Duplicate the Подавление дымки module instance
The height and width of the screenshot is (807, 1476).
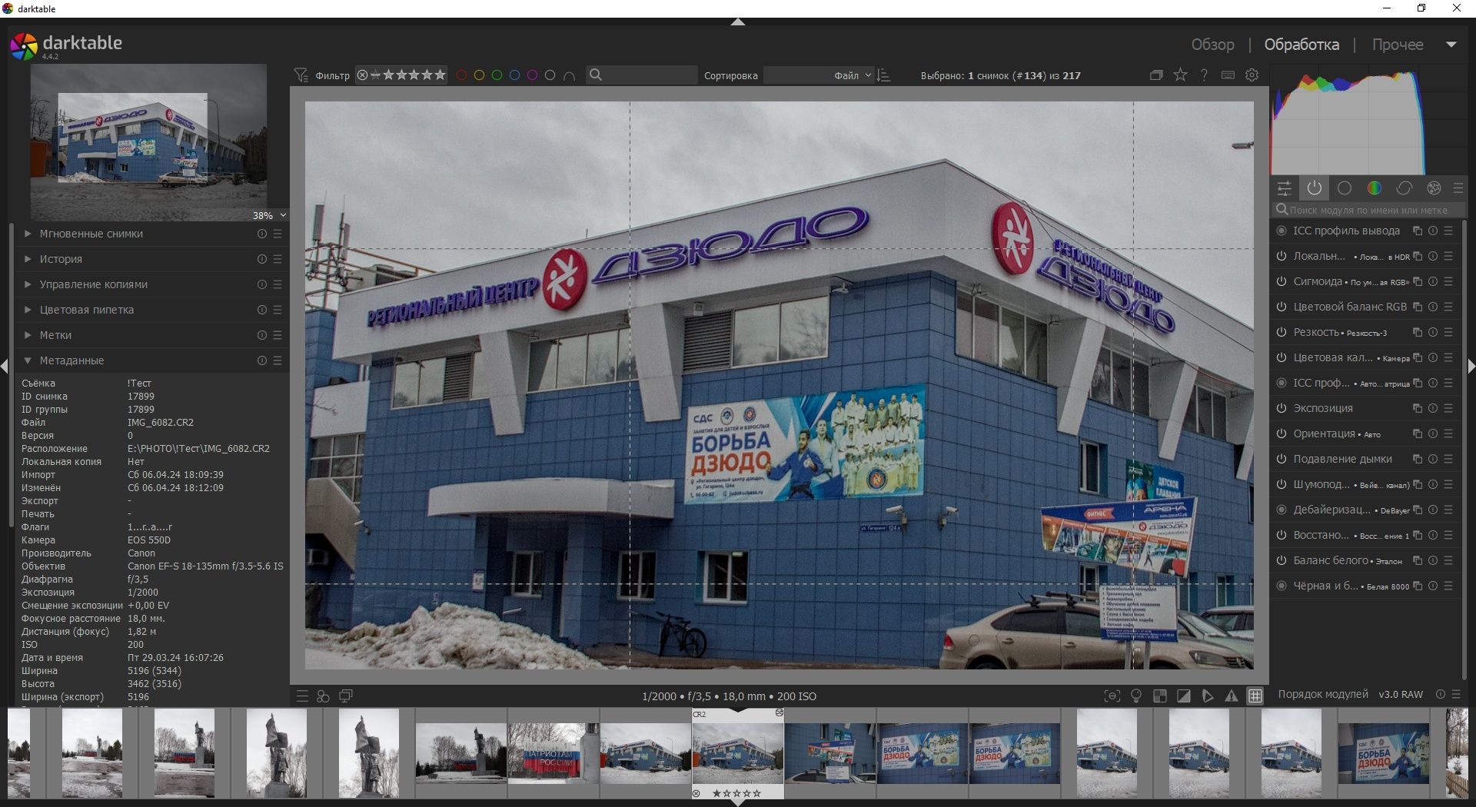(x=1418, y=459)
